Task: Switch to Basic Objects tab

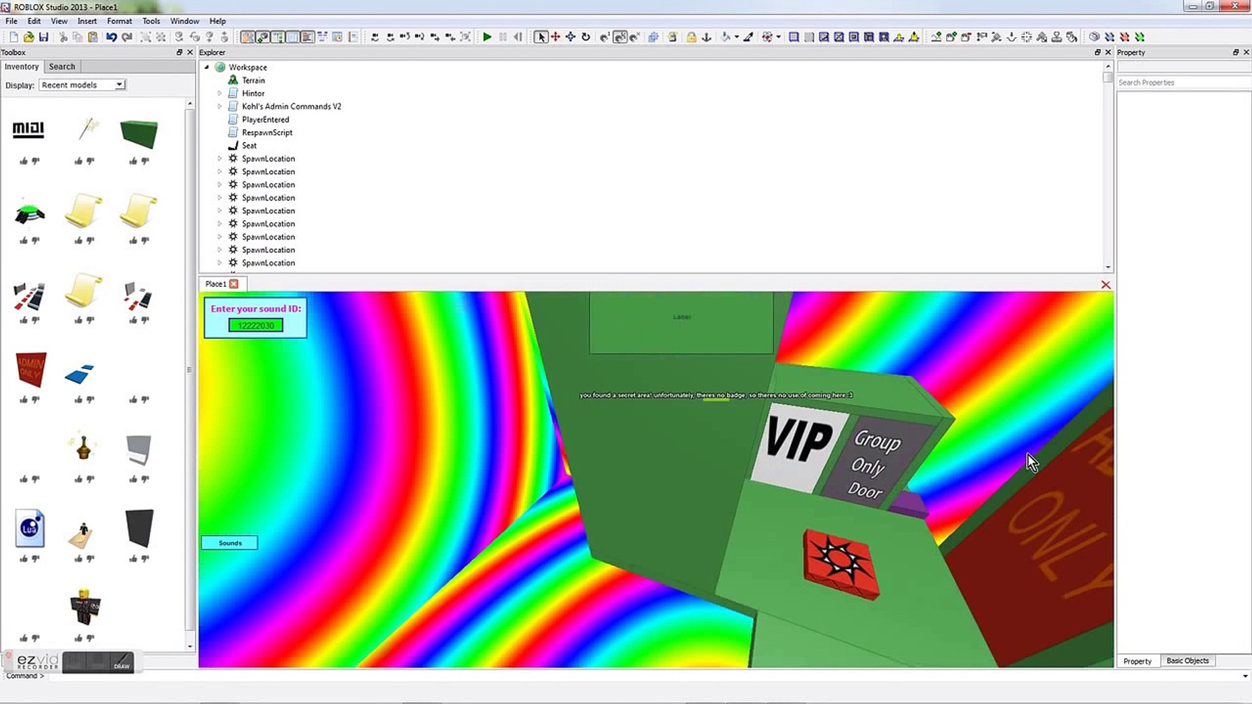Action: click(1187, 660)
